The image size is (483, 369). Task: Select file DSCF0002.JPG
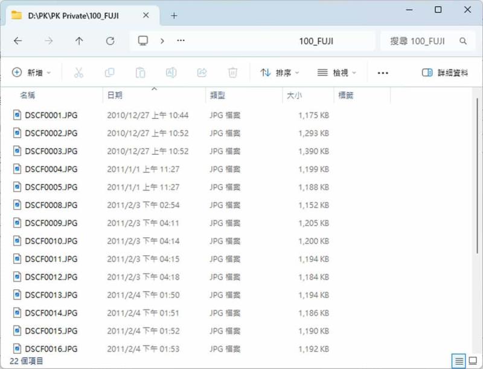click(x=51, y=133)
